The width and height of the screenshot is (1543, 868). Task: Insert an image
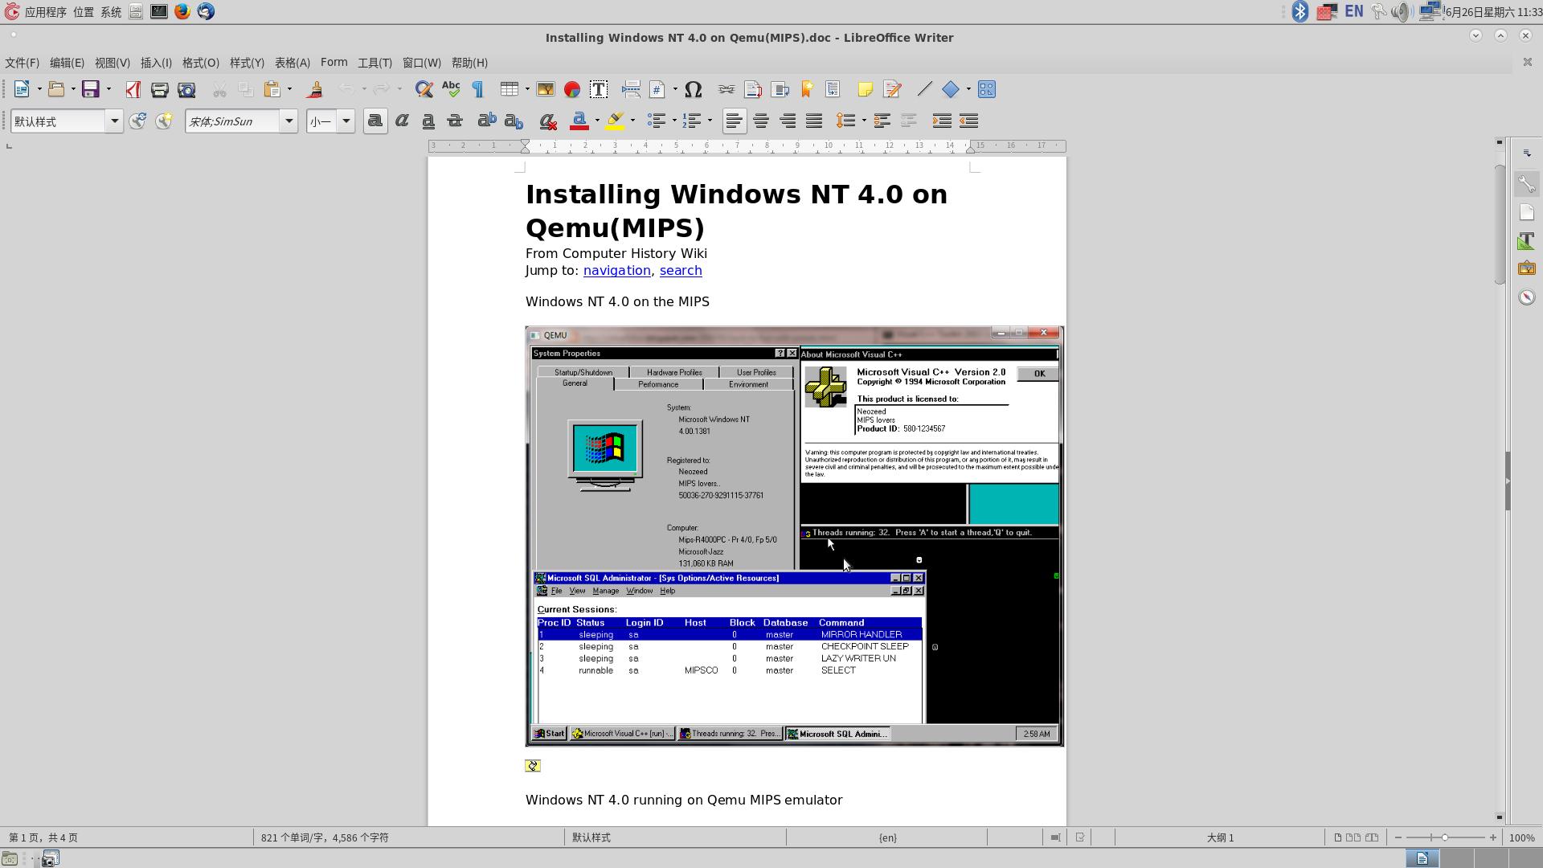(x=546, y=89)
